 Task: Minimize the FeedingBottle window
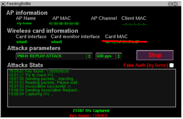point(170,4)
